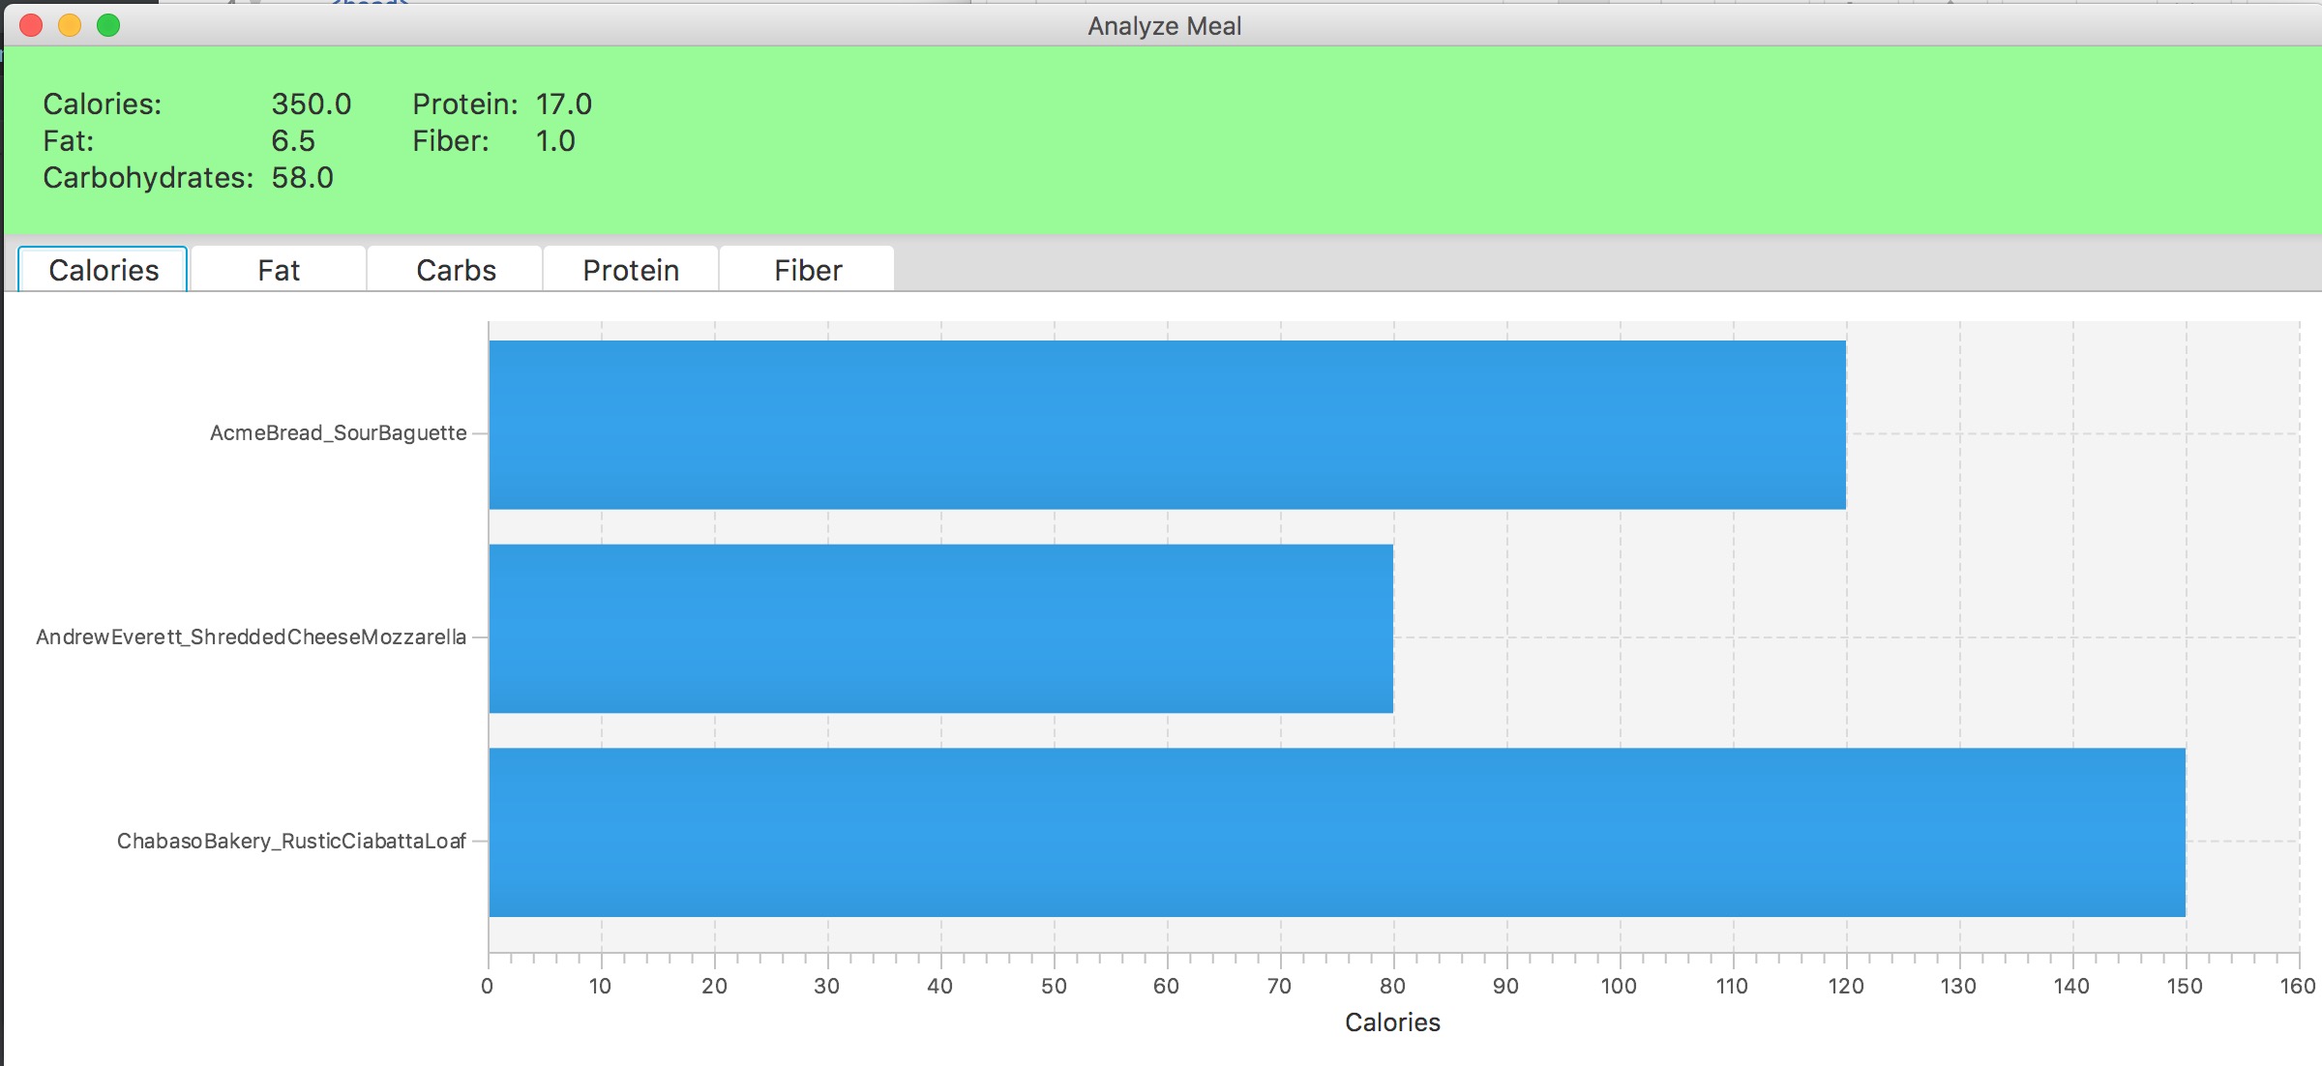Click the AndrewEverett_ShreddedCheeseMozzarella axis label
Viewport: 2322px width, 1066px height.
point(251,637)
